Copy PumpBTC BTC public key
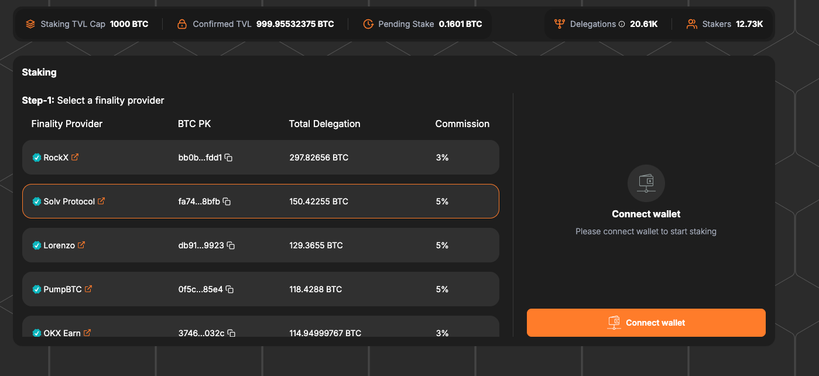Image resolution: width=819 pixels, height=376 pixels. coord(229,289)
